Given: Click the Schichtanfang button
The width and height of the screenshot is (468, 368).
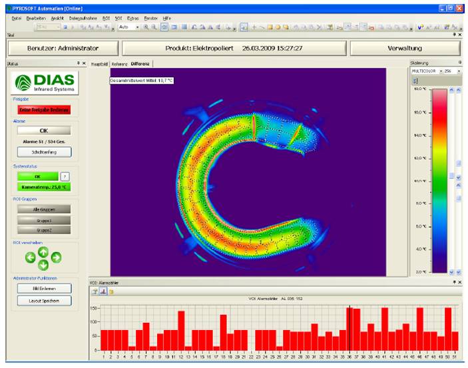Looking at the screenshot, I should pyautogui.click(x=43, y=152).
